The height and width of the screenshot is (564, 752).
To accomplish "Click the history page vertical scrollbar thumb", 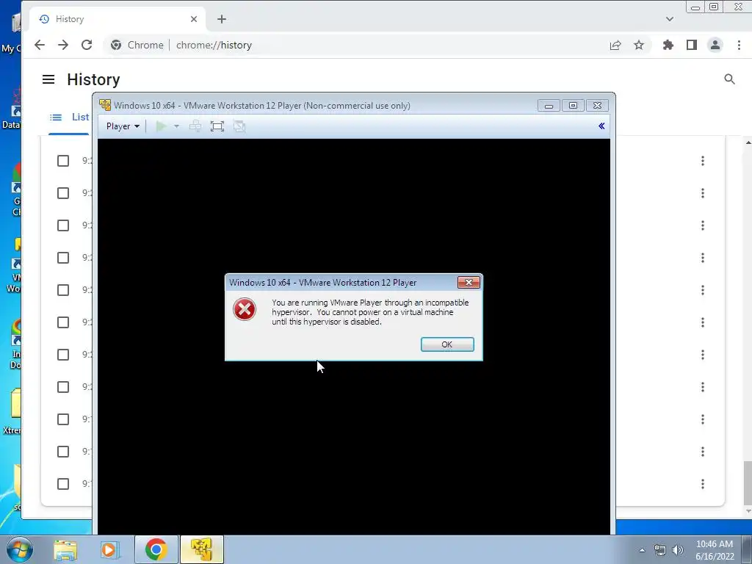I will 748,483.
